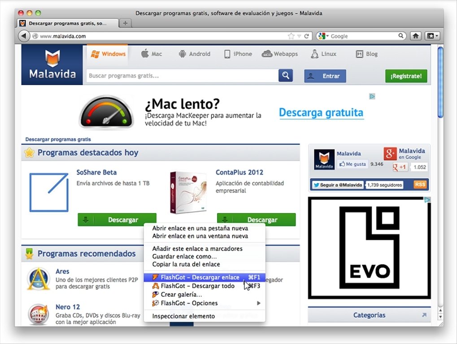Click the Categorías expand arrow icon
The width and height of the screenshot is (457, 344).
pyautogui.click(x=424, y=315)
